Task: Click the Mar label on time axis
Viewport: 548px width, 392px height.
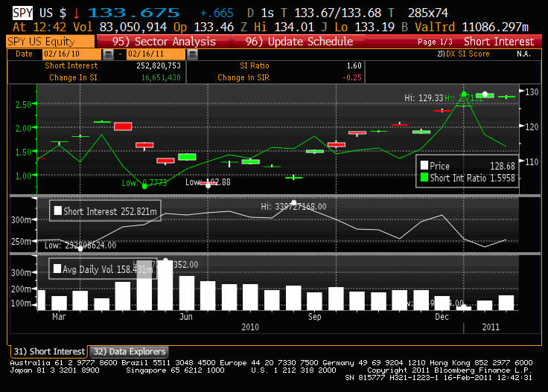Action: (59, 317)
